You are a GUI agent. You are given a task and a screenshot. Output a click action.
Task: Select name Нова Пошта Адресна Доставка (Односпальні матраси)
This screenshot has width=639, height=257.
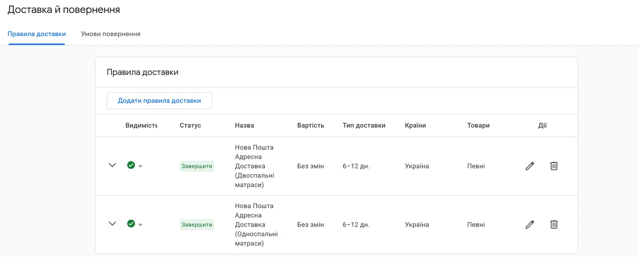[257, 225]
